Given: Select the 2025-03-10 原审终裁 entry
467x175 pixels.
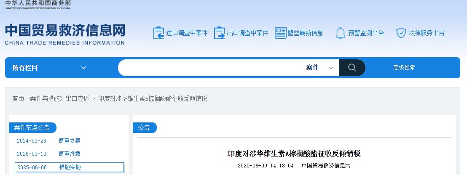Looking at the screenshot, I should coord(48,154).
